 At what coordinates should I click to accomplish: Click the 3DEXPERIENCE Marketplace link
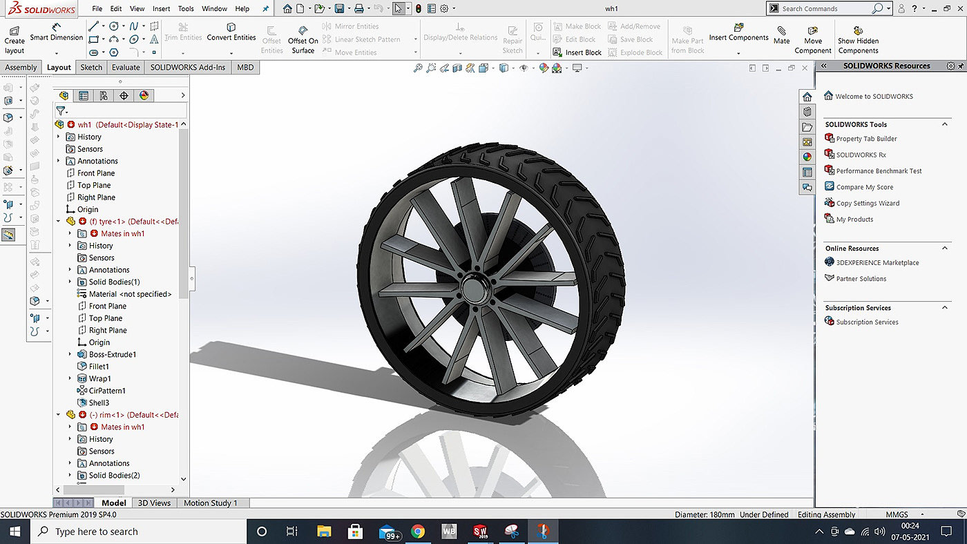[877, 262]
